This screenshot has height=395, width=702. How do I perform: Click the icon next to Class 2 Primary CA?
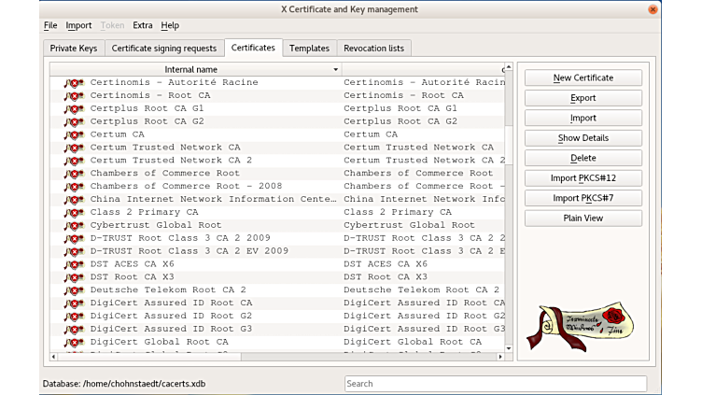(x=74, y=212)
